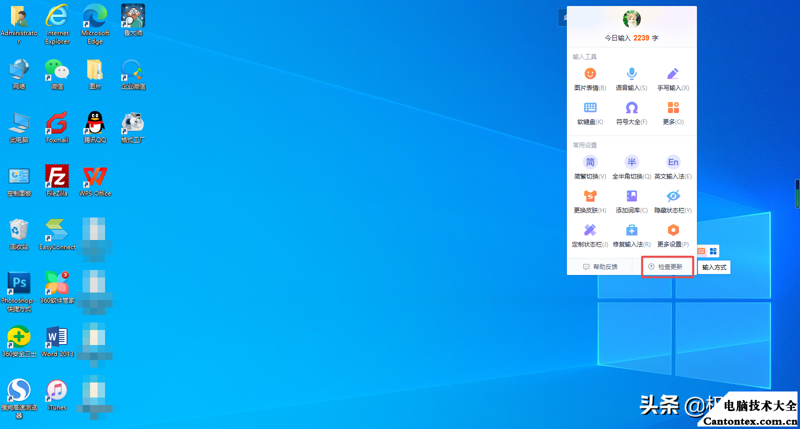Screen dimensions: 800x429
Task: Select the 鲁大师 desktop icon
Action: click(133, 20)
